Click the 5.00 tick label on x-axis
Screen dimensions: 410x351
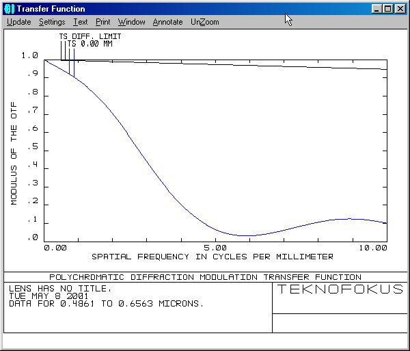pos(215,248)
